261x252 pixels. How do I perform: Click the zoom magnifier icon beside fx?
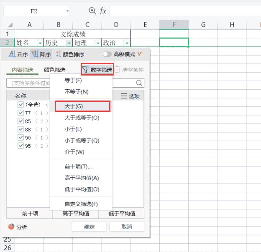92,11
